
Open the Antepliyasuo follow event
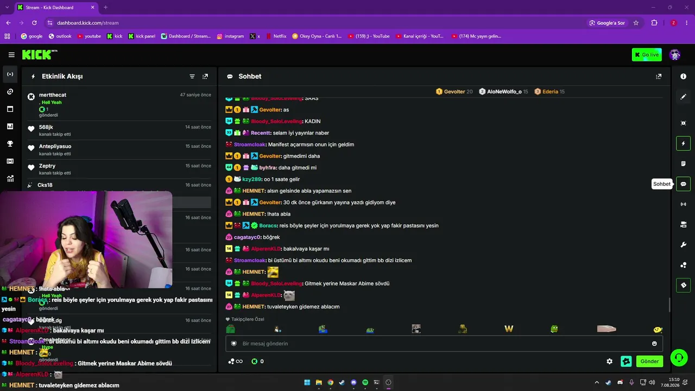[119, 150]
